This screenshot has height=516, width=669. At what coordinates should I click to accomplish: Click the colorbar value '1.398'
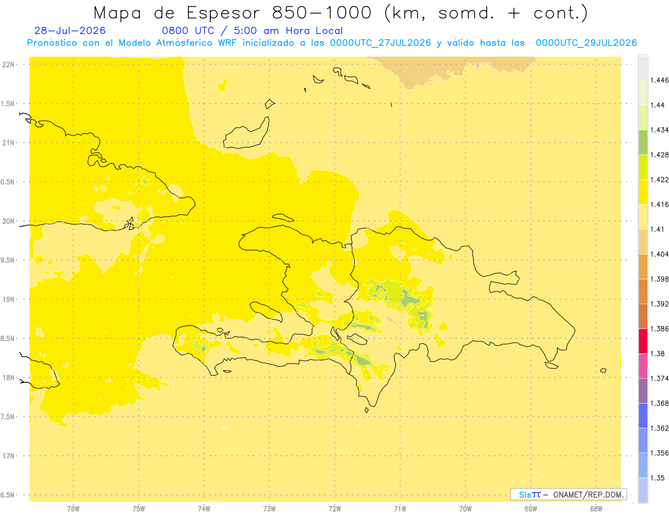click(660, 279)
